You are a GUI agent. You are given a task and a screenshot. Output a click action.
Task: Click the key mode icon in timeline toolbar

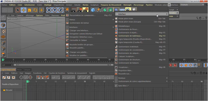pyautogui.click(x=4, y=77)
